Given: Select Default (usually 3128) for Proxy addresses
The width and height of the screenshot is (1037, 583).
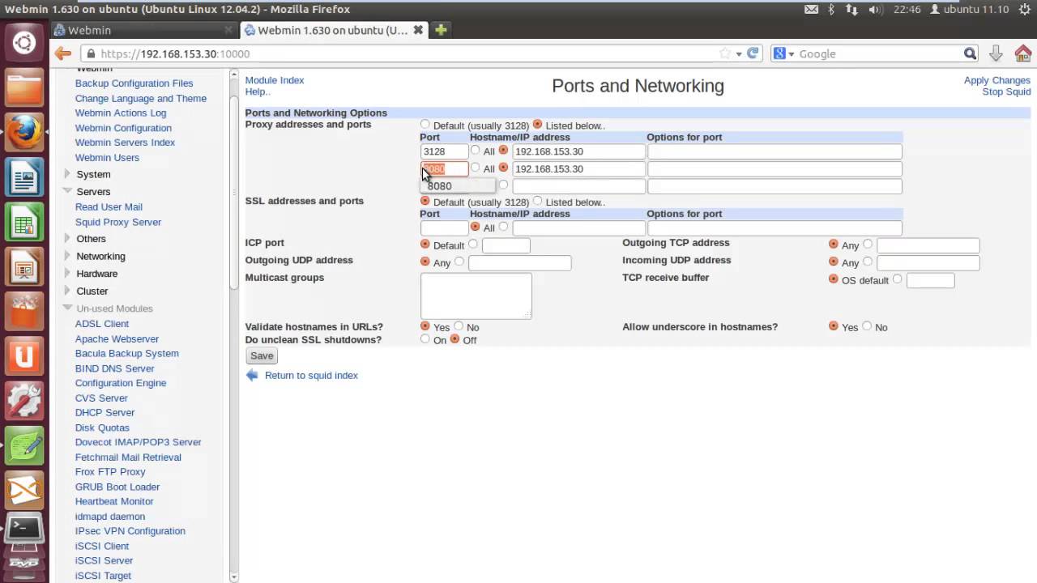Looking at the screenshot, I should coord(425,125).
